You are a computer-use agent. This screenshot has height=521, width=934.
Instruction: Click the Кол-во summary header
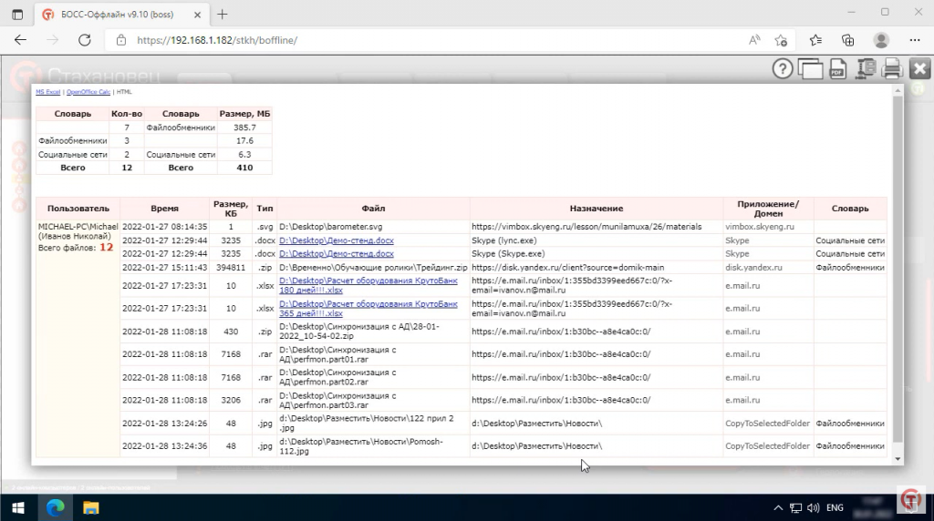[x=127, y=114]
